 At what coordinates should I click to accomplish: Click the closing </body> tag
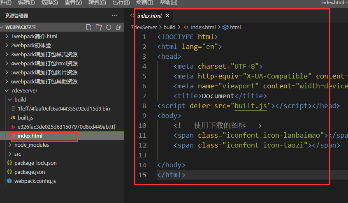171,165
